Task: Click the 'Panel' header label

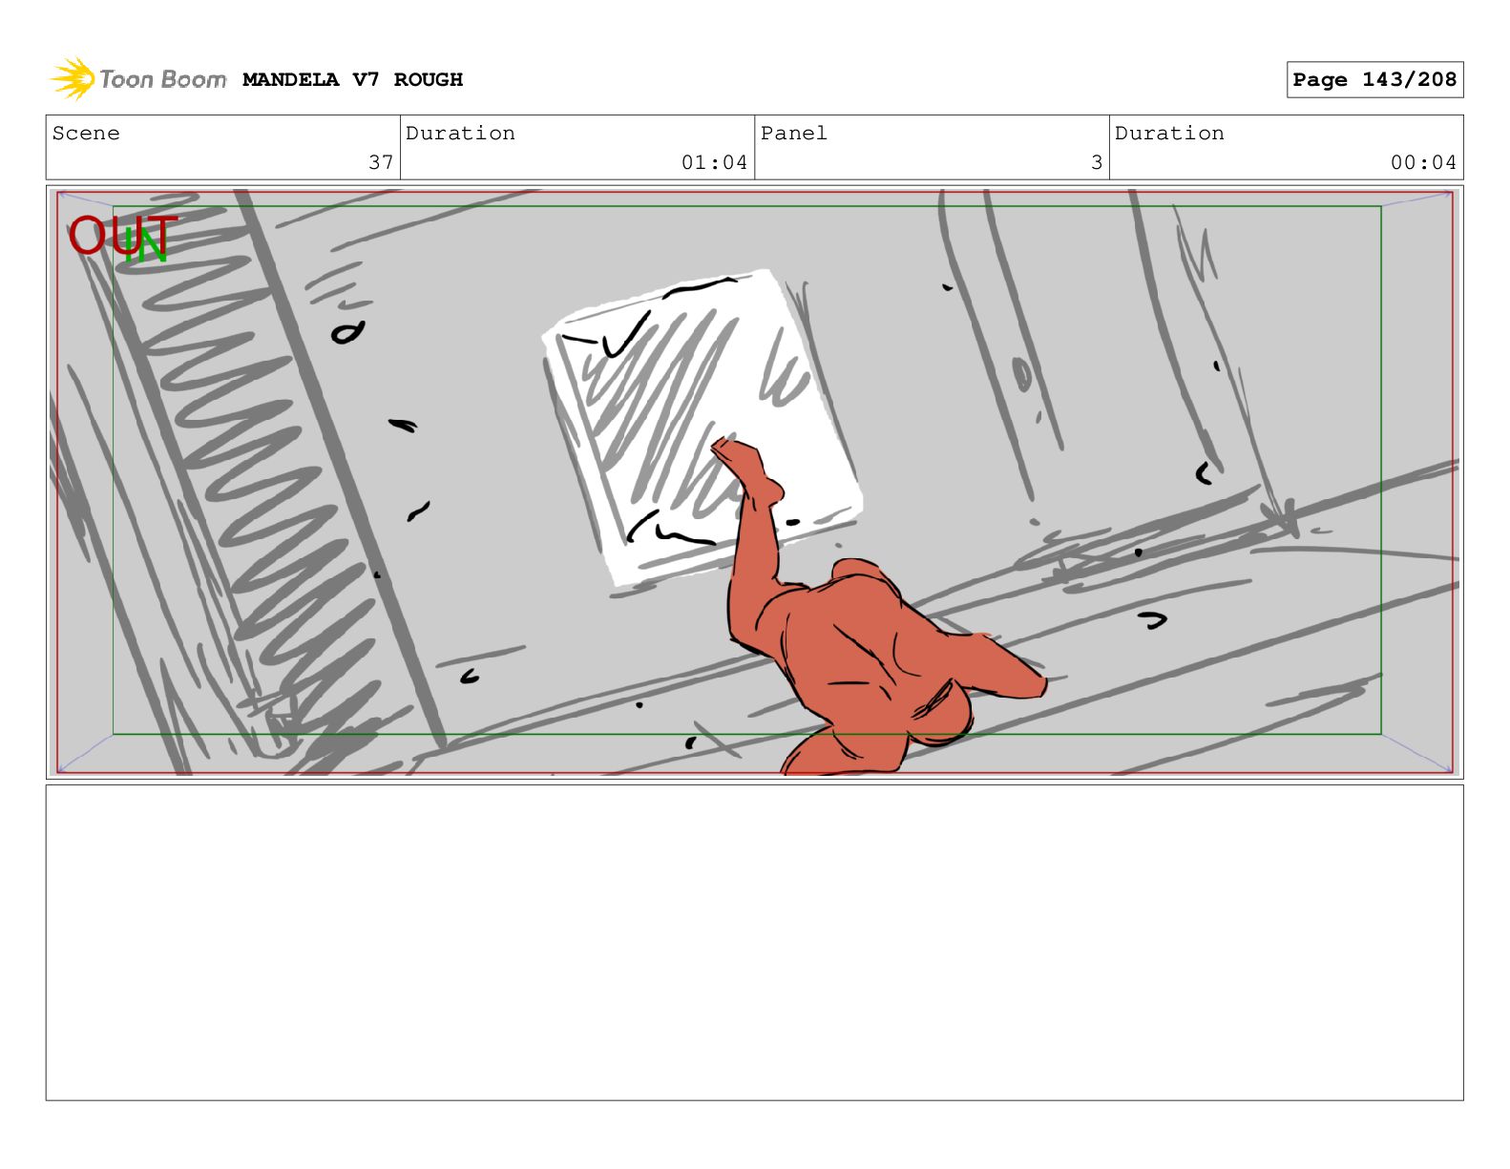Action: point(793,134)
